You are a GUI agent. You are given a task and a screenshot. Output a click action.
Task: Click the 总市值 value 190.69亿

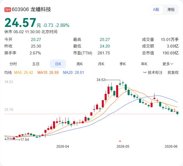[x=171, y=53]
